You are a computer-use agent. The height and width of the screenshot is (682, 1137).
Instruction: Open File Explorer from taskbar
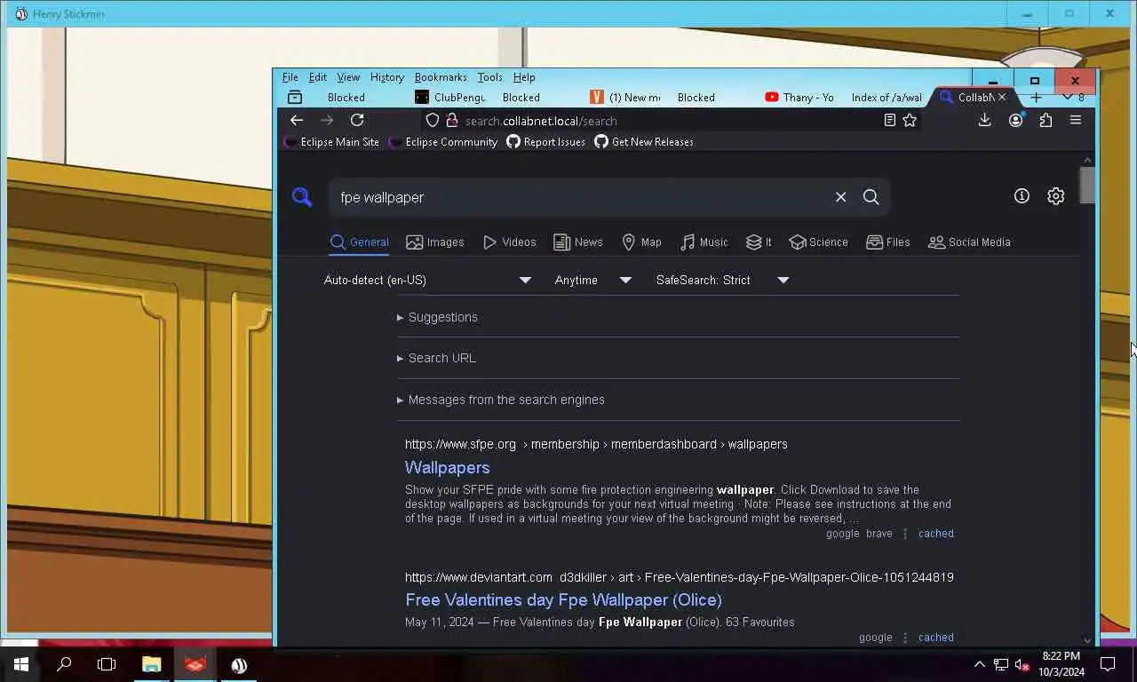coord(152,664)
